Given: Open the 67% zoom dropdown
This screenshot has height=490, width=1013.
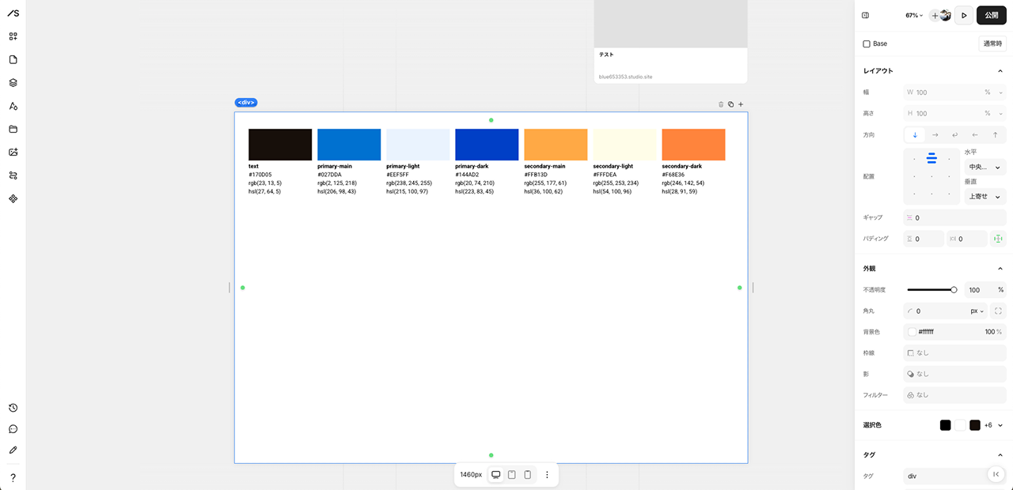Looking at the screenshot, I should [912, 15].
